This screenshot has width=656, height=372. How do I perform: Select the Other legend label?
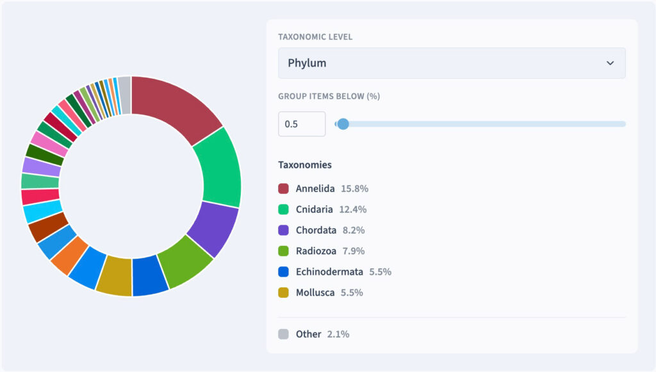click(x=308, y=334)
